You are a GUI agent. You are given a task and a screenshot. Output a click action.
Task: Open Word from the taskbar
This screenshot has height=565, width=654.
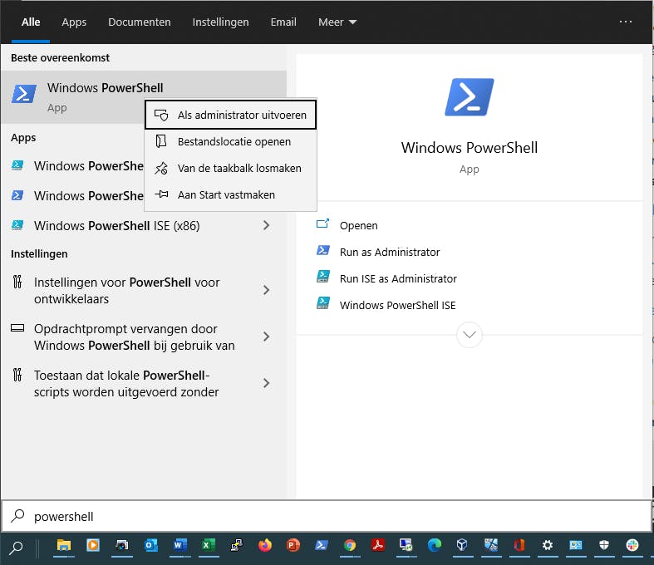[179, 545]
